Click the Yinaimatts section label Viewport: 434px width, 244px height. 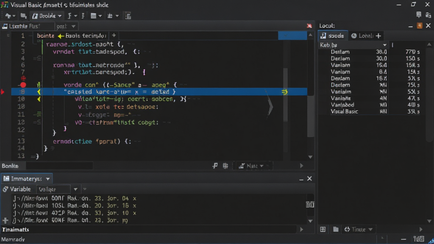pos(16,230)
